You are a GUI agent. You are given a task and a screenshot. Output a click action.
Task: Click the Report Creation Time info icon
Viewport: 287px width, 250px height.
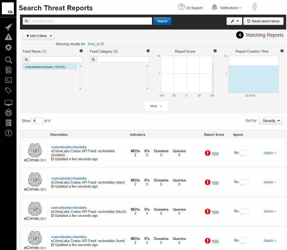click(282, 51)
